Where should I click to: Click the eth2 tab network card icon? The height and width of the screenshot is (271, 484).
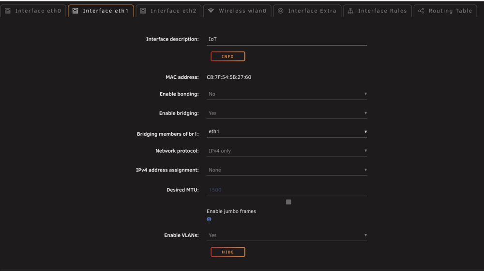pyautogui.click(x=143, y=11)
